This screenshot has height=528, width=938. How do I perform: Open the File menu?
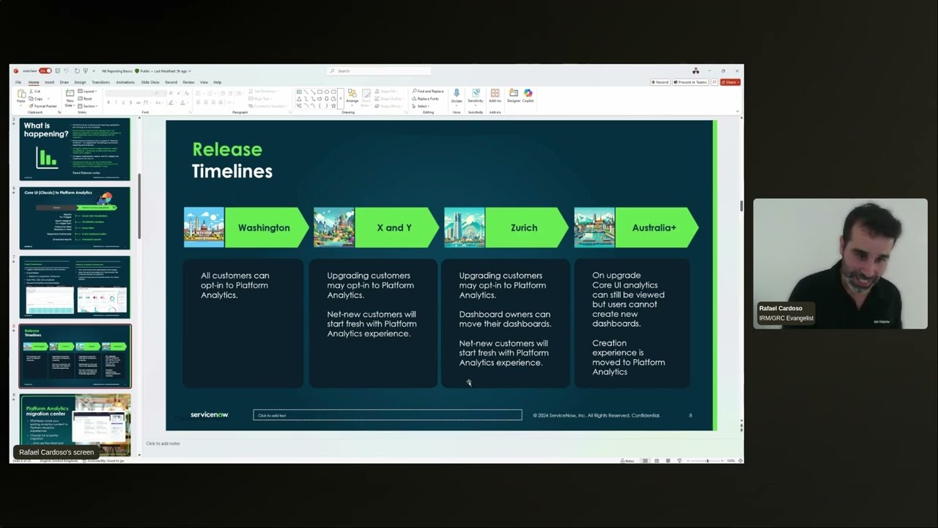[18, 82]
